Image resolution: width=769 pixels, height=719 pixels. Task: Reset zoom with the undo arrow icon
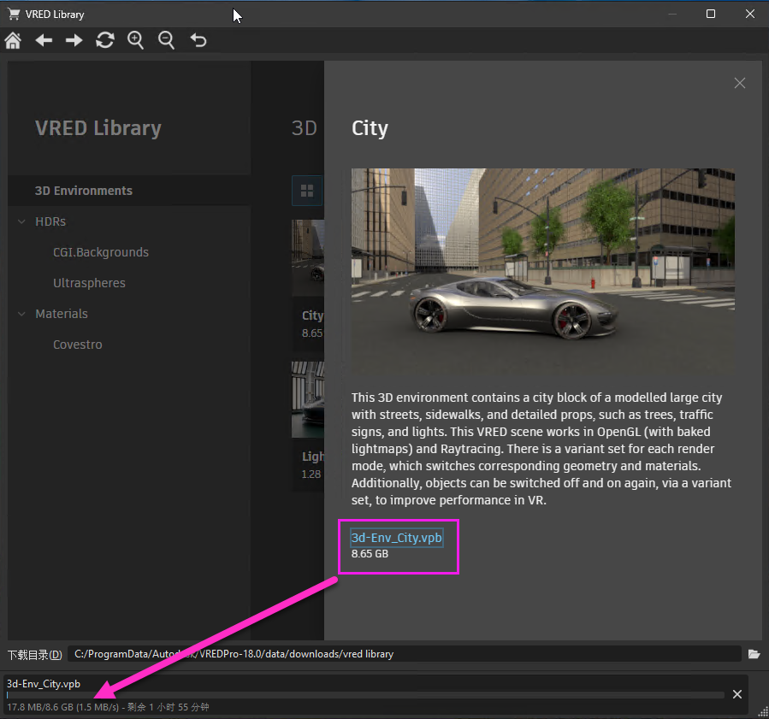click(x=198, y=40)
